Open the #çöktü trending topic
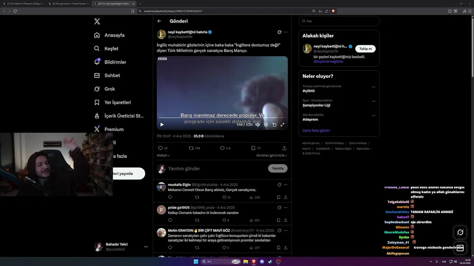The height and width of the screenshot is (266, 474). (x=308, y=91)
